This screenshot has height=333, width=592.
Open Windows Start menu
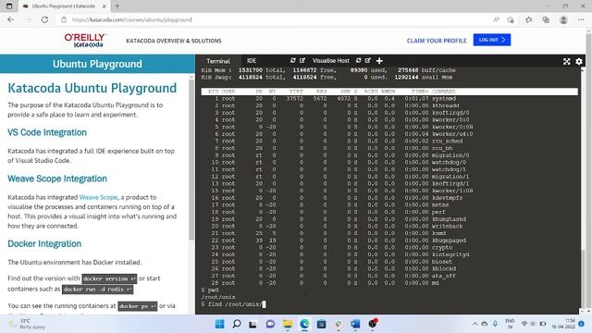click(219, 324)
